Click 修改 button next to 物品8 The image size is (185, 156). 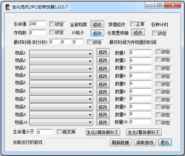103,107
